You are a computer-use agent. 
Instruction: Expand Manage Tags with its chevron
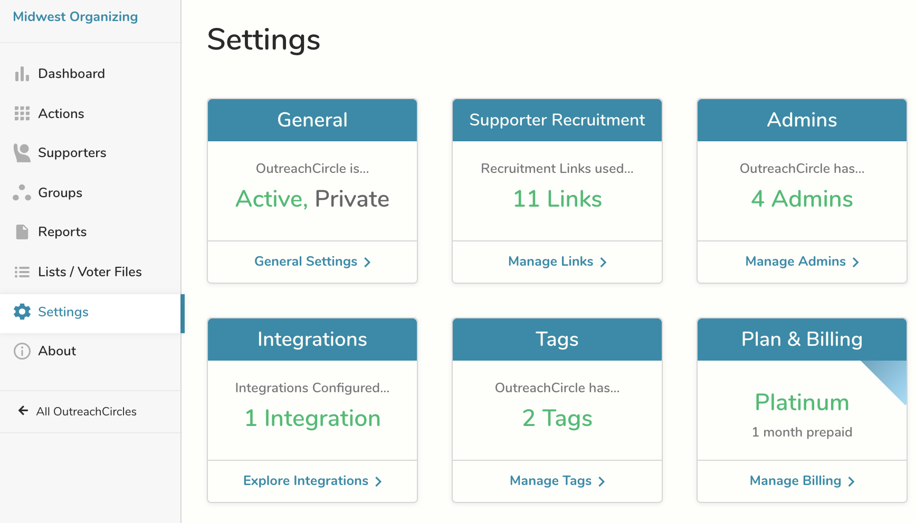point(602,481)
